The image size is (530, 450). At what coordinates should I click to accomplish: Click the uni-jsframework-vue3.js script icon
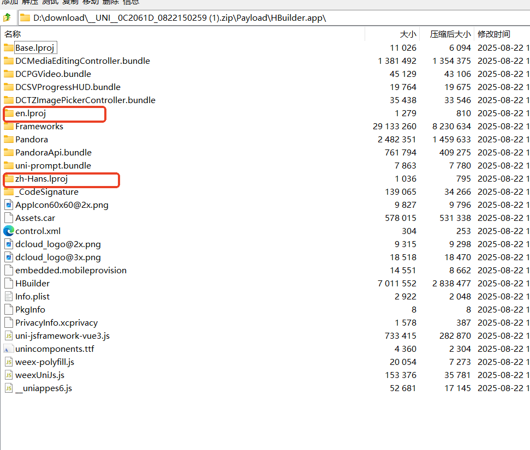[x=9, y=336]
